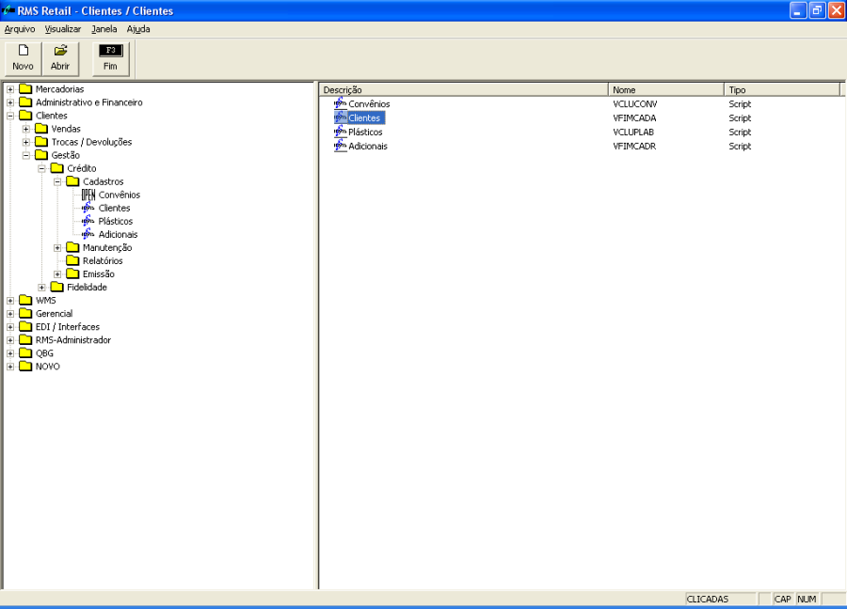
Task: Click the Cadastros folder icon
Action: 72,181
